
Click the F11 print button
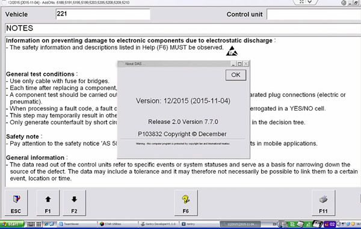(x=323, y=203)
